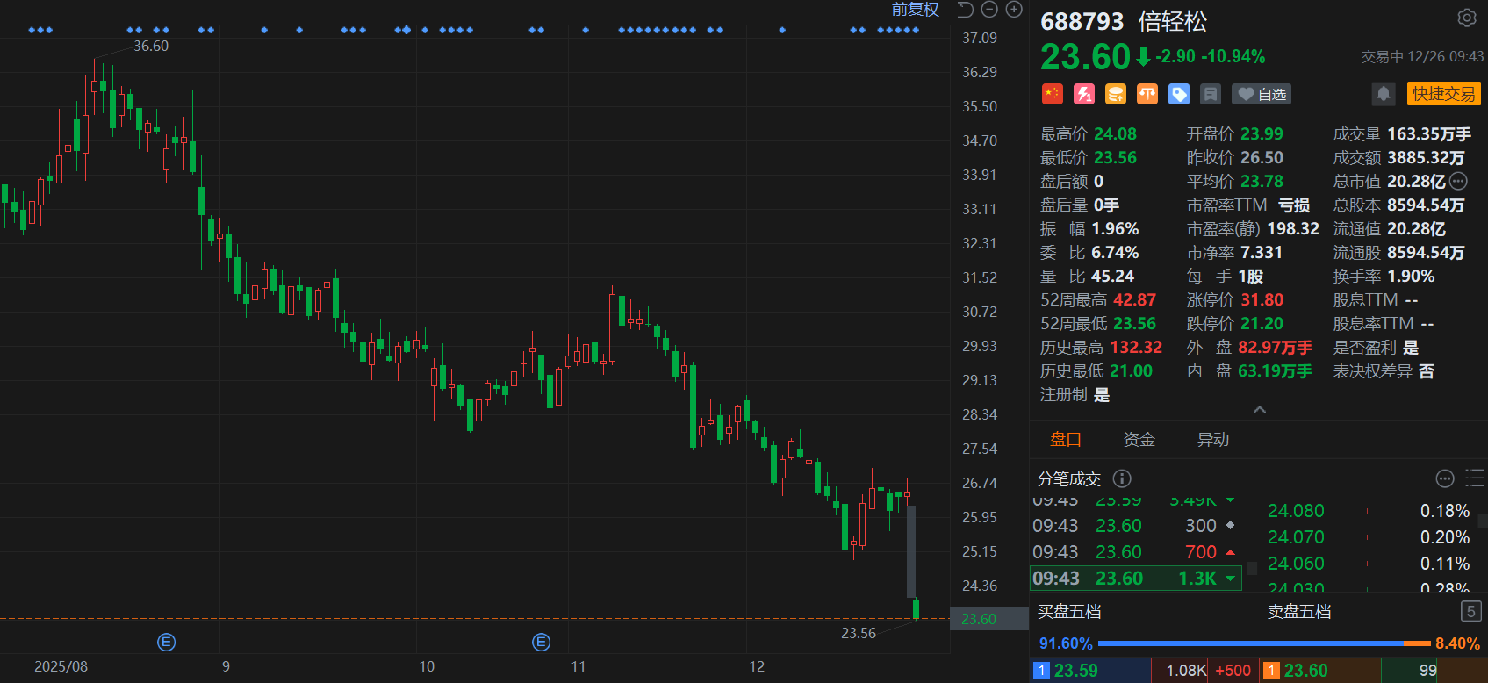This screenshot has width=1488, height=683.
Task: Open the settings gear beside the stock name
Action: coord(1466,18)
